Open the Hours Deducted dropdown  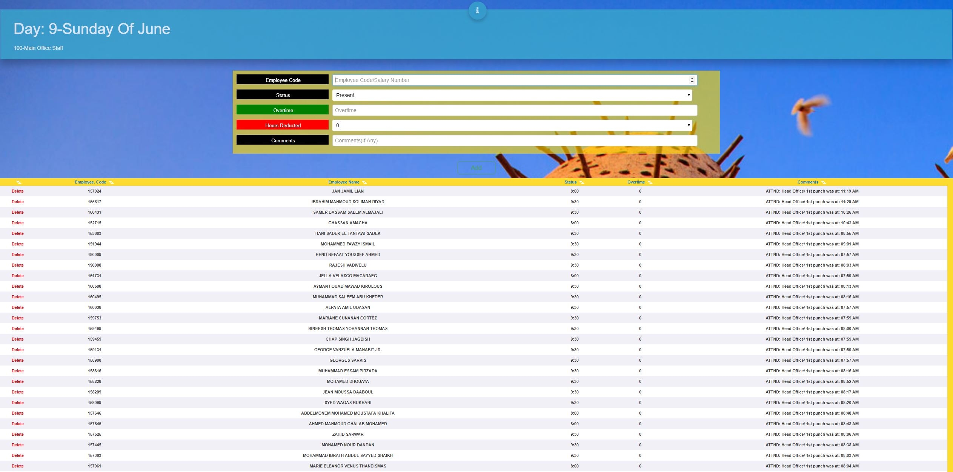(x=512, y=125)
